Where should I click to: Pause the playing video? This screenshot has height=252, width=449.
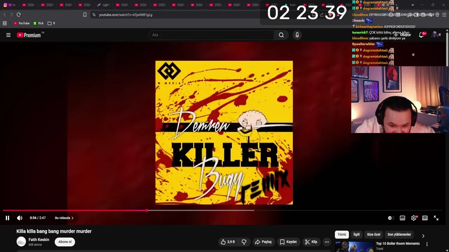(7, 218)
